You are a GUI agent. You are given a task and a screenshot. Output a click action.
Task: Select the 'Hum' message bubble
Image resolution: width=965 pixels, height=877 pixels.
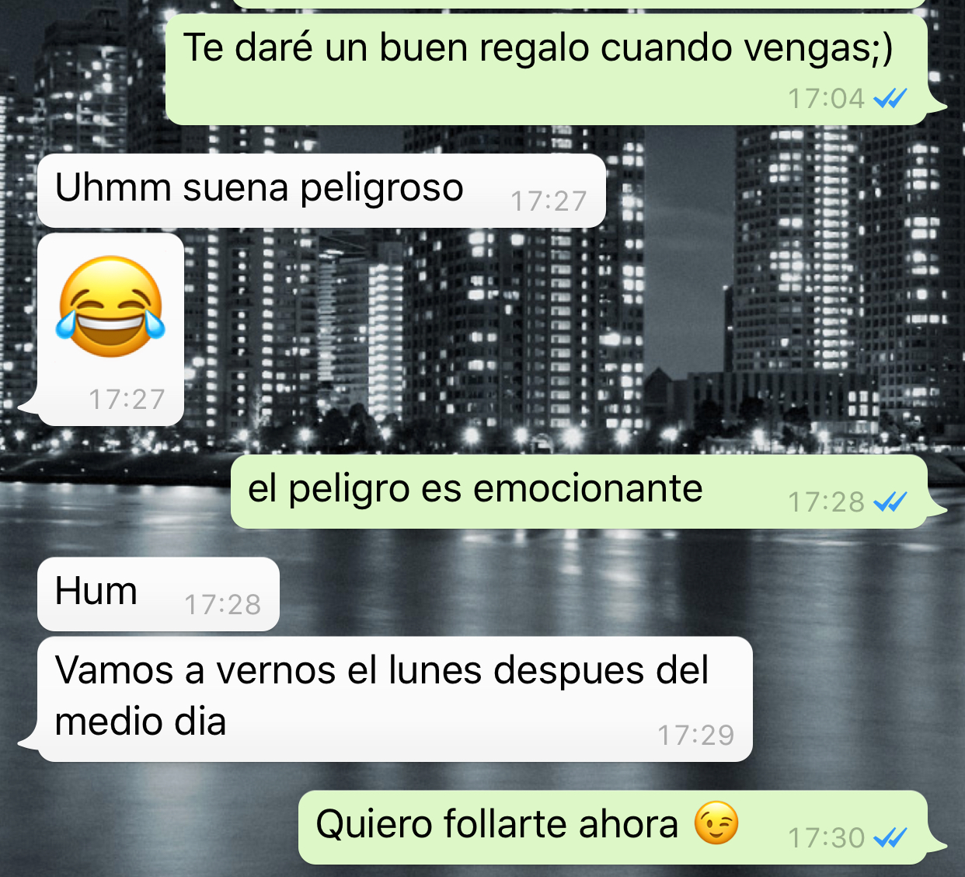click(x=159, y=594)
